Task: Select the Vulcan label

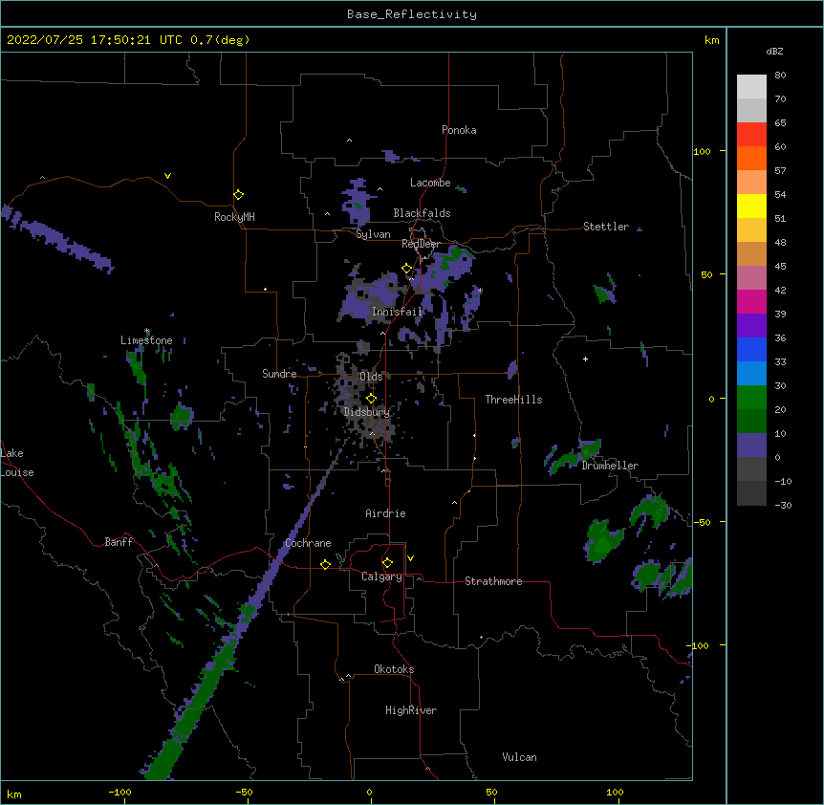Action: tap(519, 757)
